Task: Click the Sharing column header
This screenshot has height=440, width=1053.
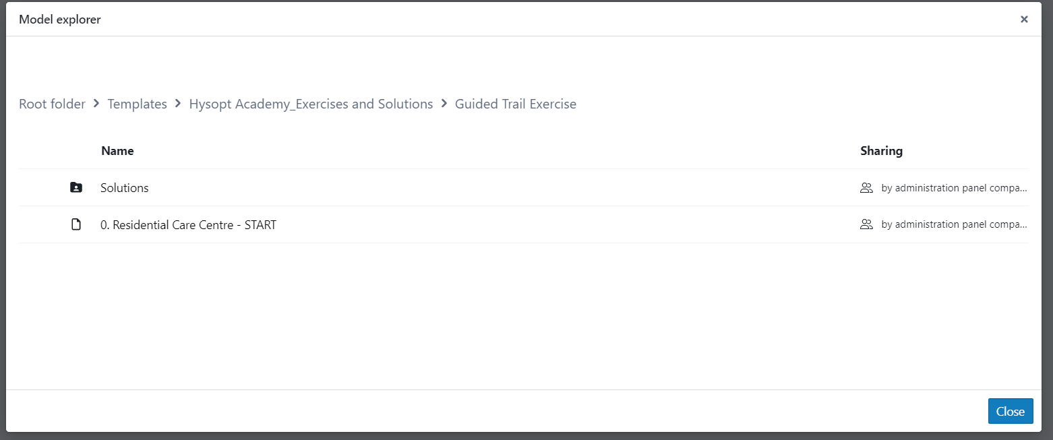Action: pyautogui.click(x=881, y=151)
